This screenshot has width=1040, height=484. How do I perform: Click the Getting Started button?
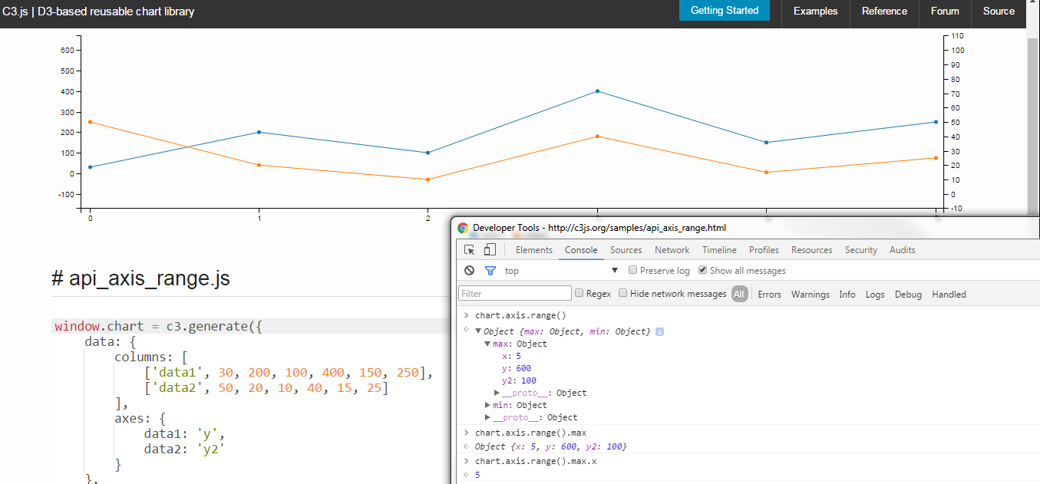pos(725,11)
